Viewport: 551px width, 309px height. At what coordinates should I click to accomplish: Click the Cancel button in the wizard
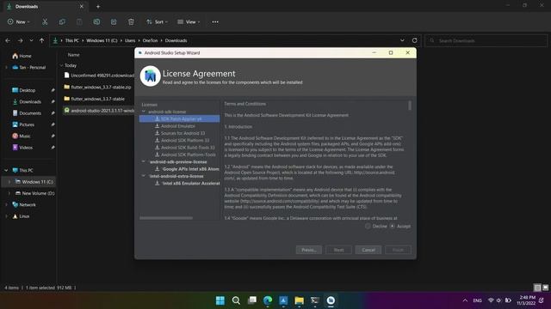pos(368,250)
